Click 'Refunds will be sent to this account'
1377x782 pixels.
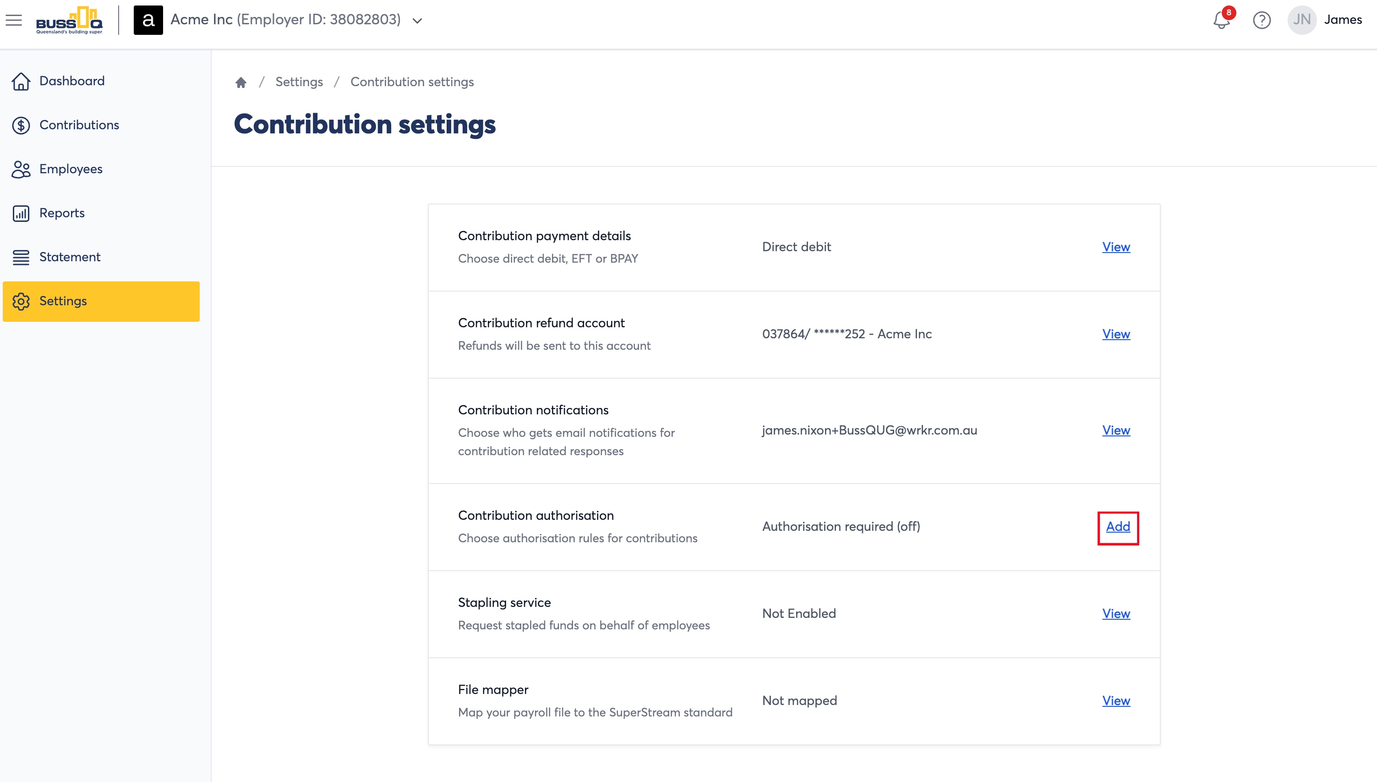point(554,346)
